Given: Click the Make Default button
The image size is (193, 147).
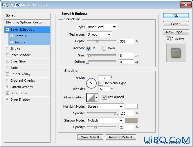Looking at the screenshot, I should click(x=90, y=137).
